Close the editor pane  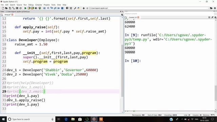point(122,12)
